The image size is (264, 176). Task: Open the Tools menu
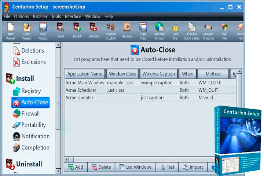click(56, 16)
